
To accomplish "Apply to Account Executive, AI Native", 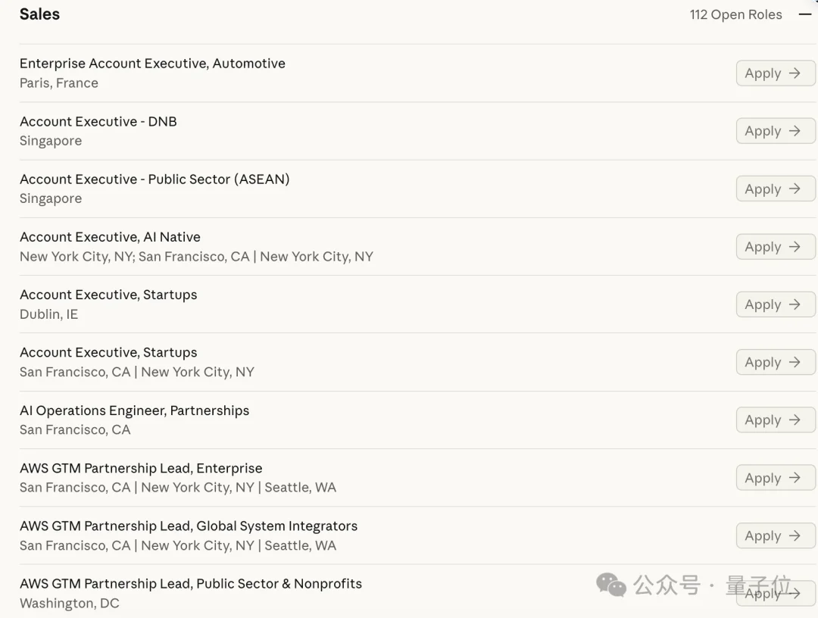I will coord(776,247).
